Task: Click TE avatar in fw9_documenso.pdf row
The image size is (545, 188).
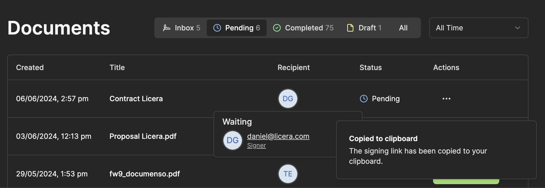Action: pyautogui.click(x=288, y=174)
